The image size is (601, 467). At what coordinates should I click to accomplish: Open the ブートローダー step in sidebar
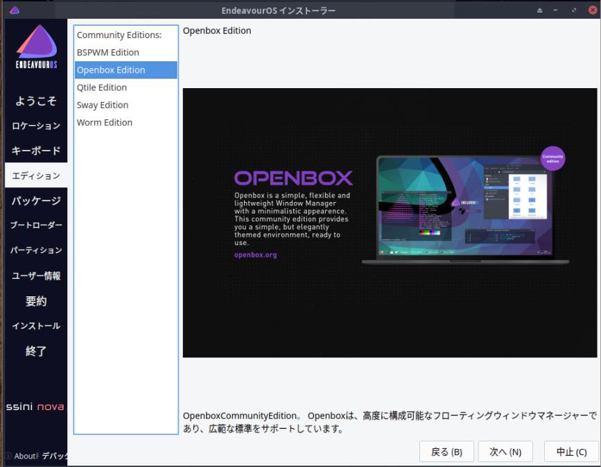[x=36, y=226]
